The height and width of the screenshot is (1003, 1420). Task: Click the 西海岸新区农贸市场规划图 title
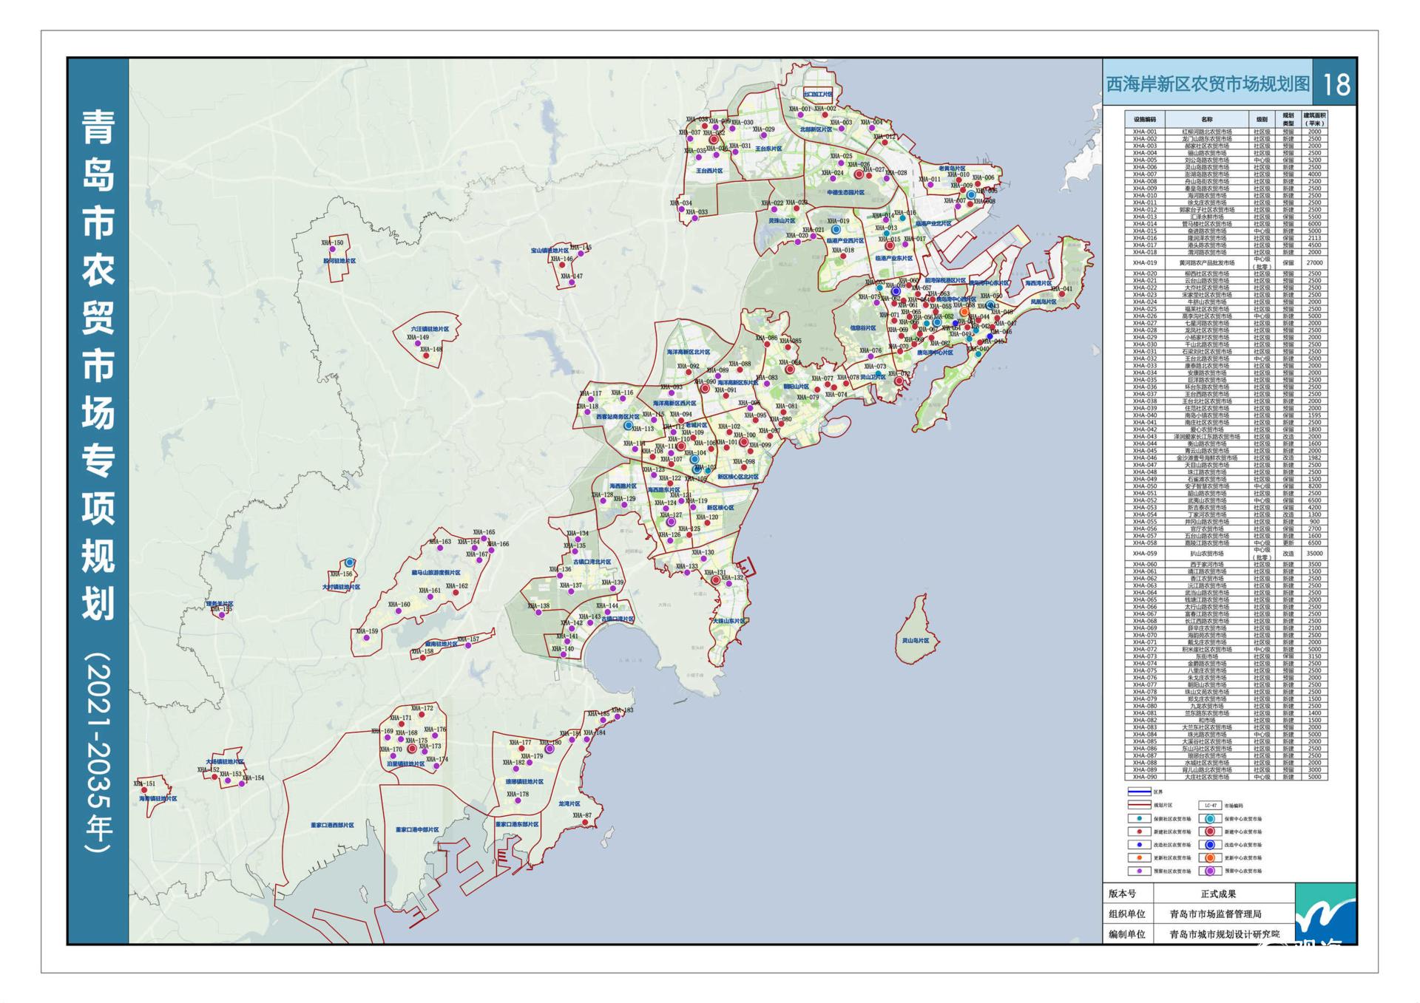click(1208, 84)
